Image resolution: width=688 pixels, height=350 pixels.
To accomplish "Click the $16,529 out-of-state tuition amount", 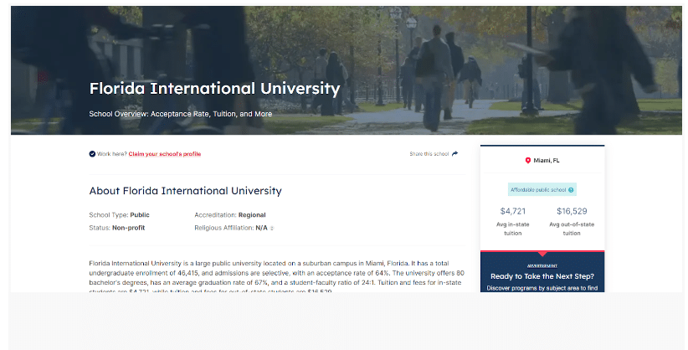I will [572, 211].
